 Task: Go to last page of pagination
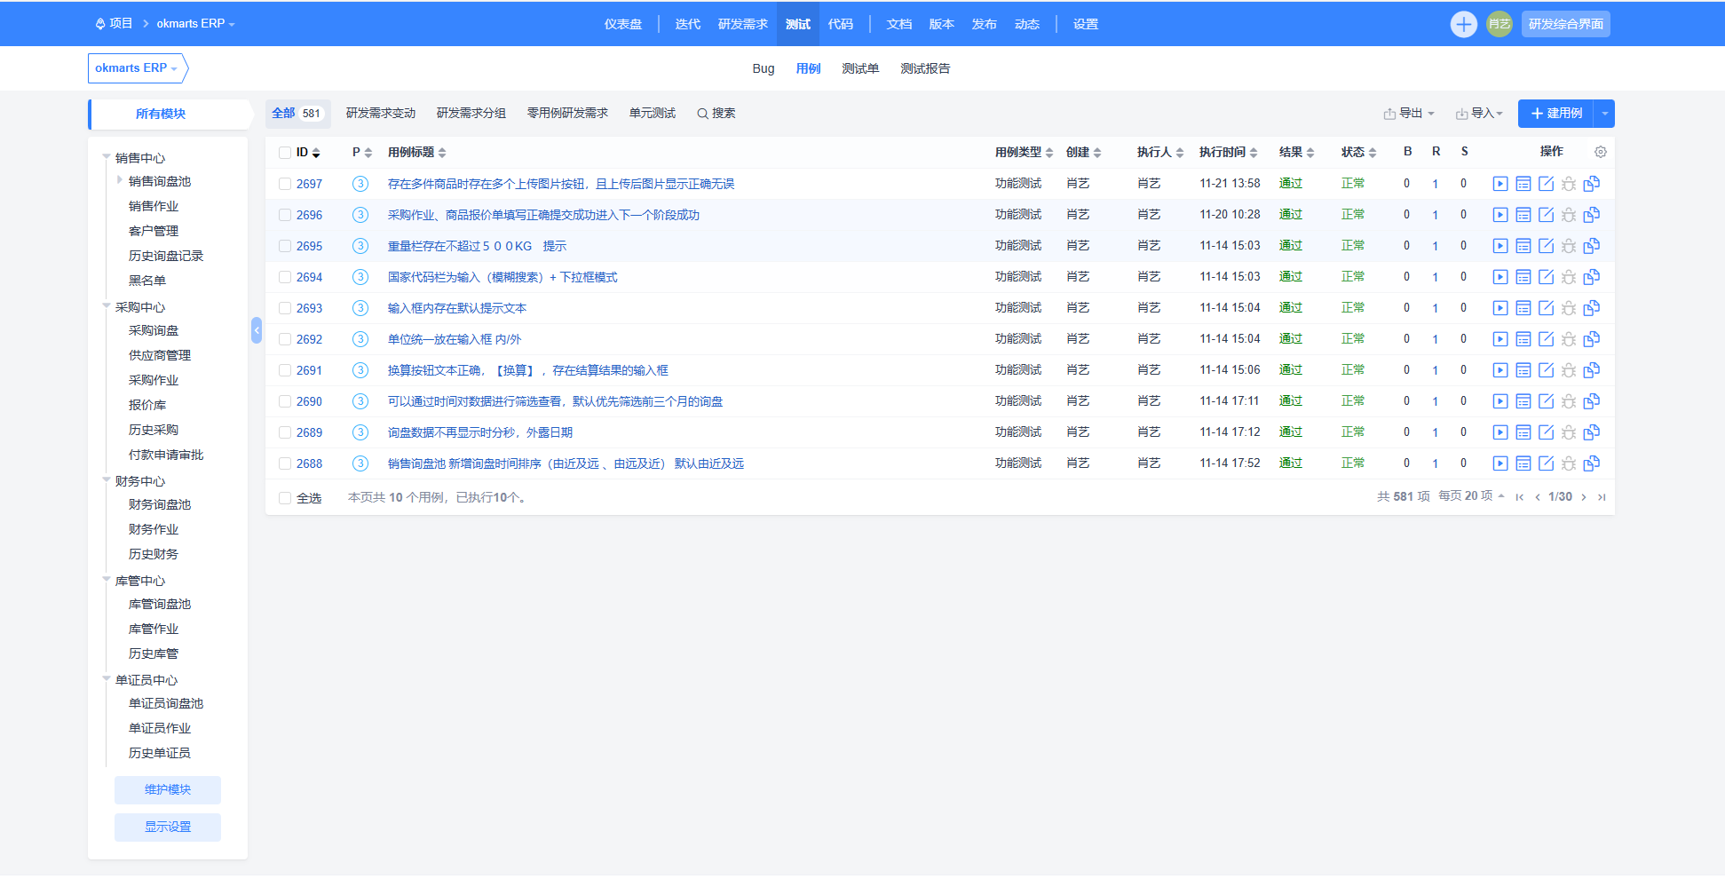(1602, 497)
